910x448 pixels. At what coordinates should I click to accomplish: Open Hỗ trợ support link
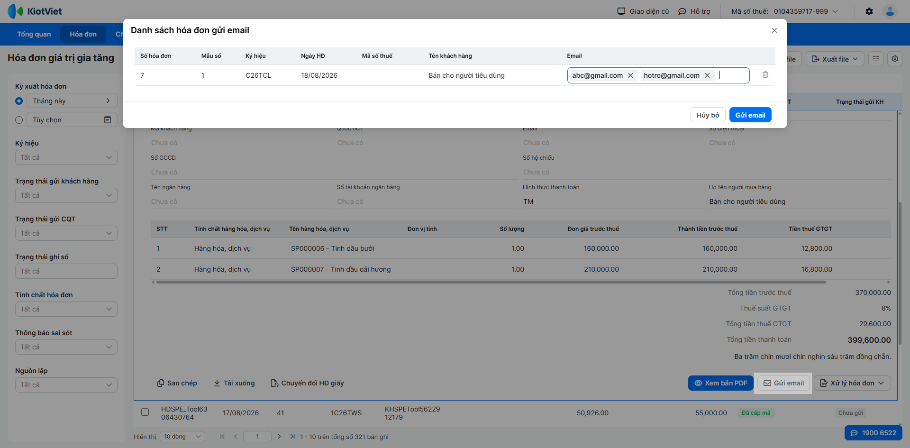(x=694, y=11)
